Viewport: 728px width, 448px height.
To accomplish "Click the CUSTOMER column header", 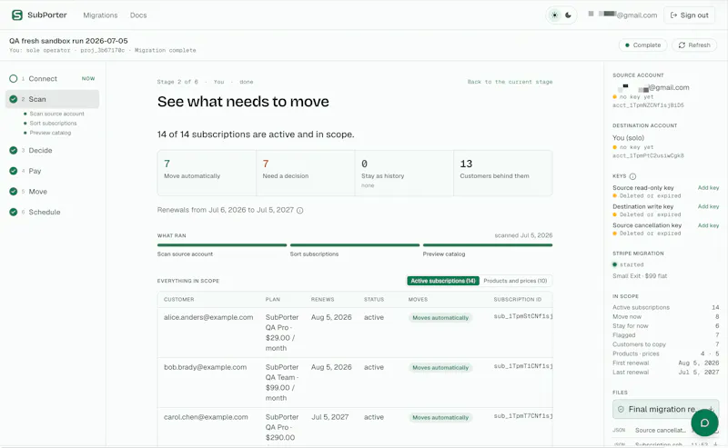I will coord(178,300).
